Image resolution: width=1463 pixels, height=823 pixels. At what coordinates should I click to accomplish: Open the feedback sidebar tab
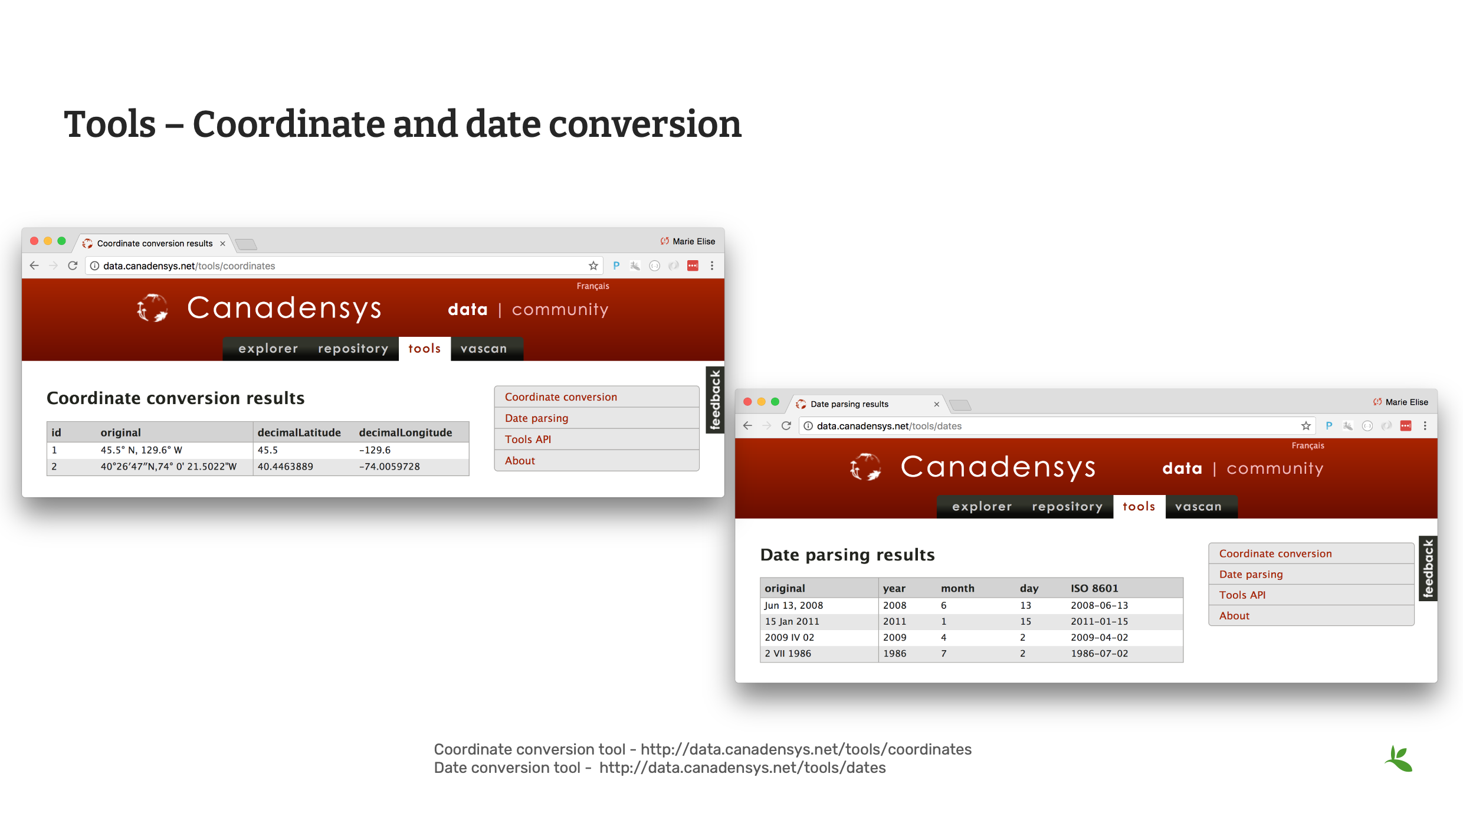point(715,400)
